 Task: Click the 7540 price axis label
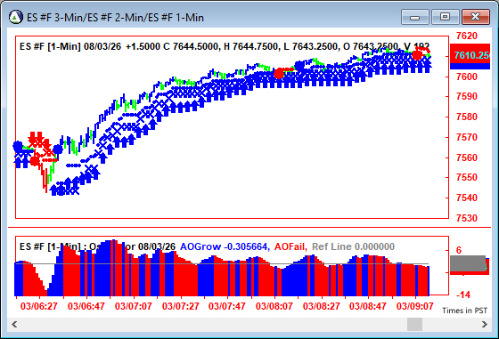coord(467,198)
